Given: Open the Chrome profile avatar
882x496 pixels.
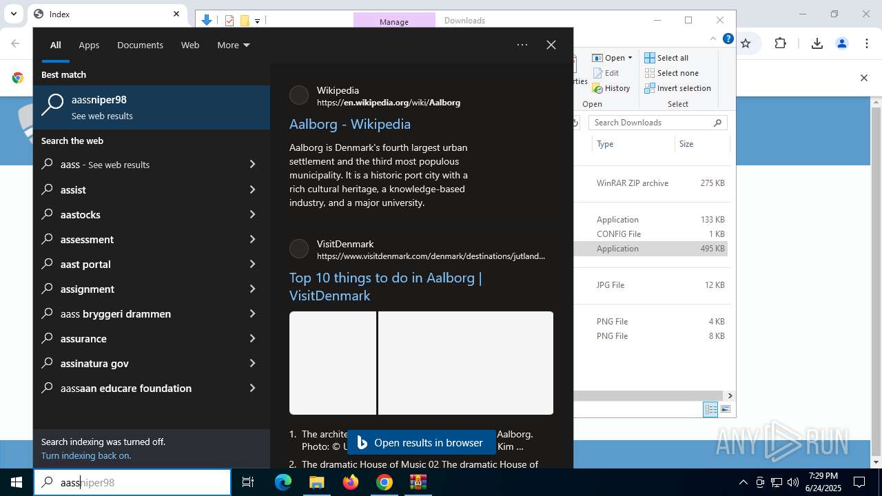Looking at the screenshot, I should (x=842, y=43).
